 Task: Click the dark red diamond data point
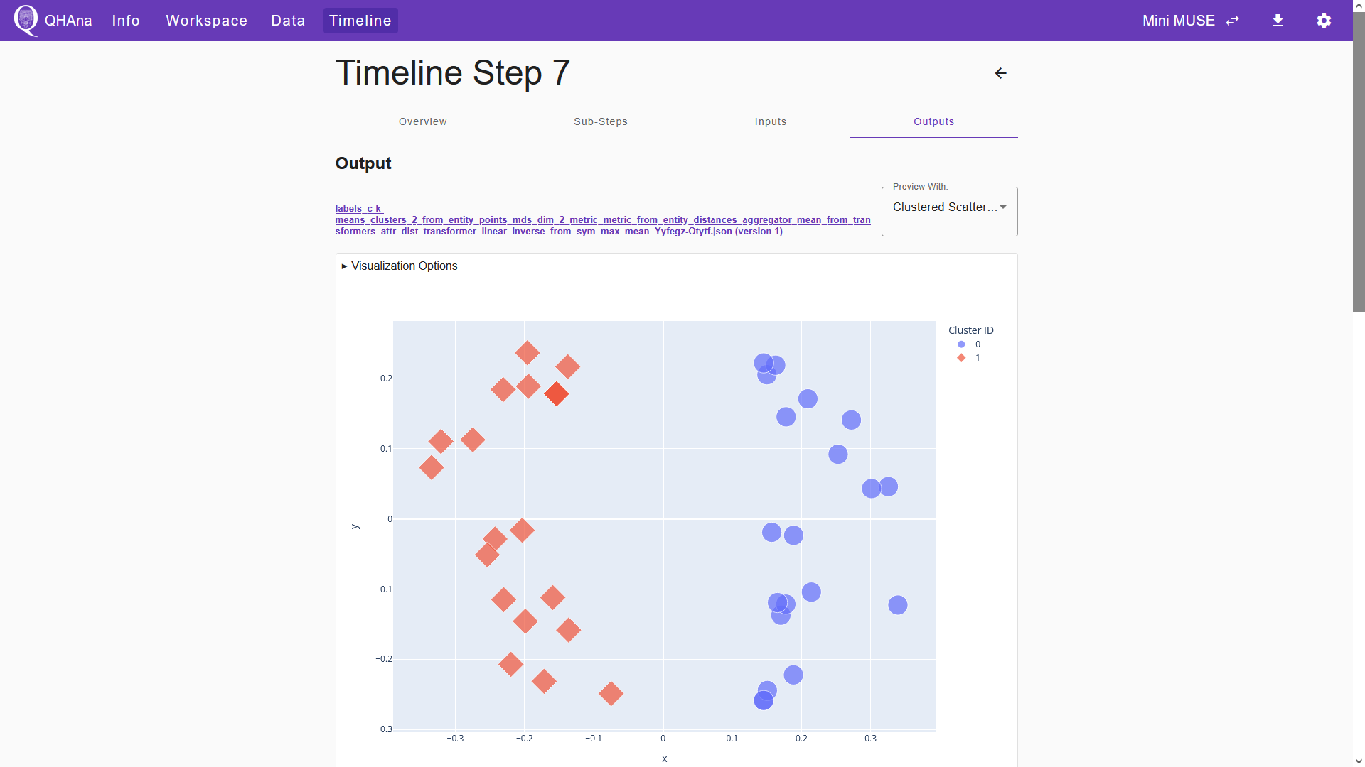click(x=557, y=393)
